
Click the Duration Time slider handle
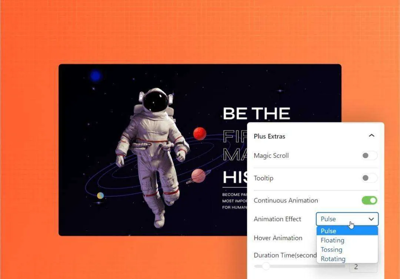click(266, 266)
